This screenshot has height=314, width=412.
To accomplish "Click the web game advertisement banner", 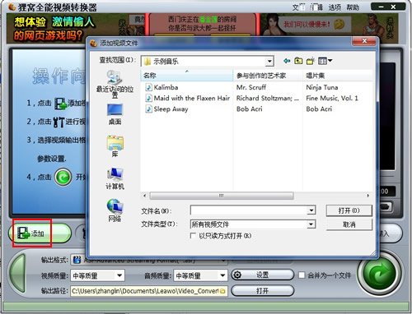I will [x=202, y=29].
